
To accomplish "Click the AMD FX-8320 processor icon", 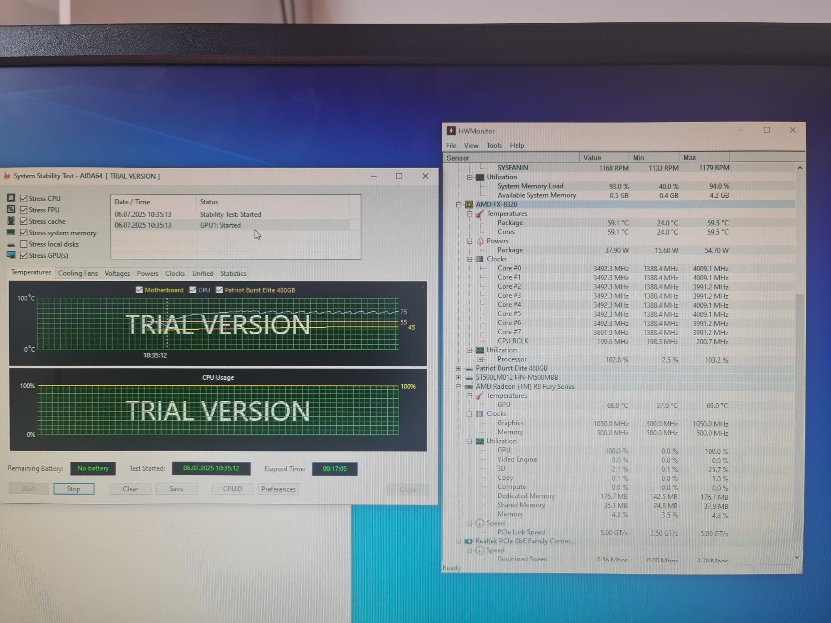I will click(469, 204).
